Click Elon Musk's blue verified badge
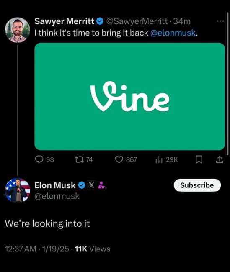Screen dimensions: 230x272 coord(82,185)
